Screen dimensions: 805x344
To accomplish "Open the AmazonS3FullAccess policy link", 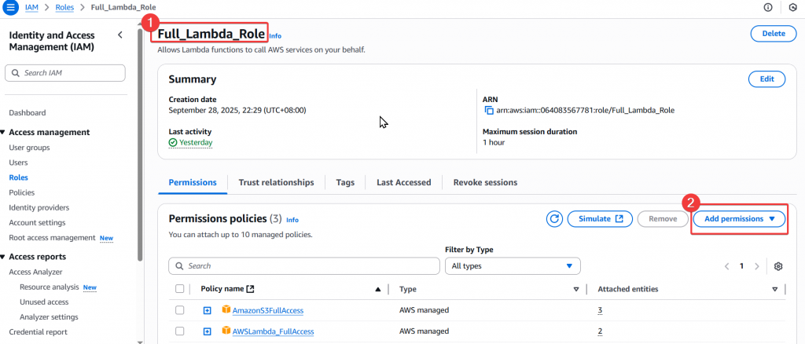I will pyautogui.click(x=268, y=310).
